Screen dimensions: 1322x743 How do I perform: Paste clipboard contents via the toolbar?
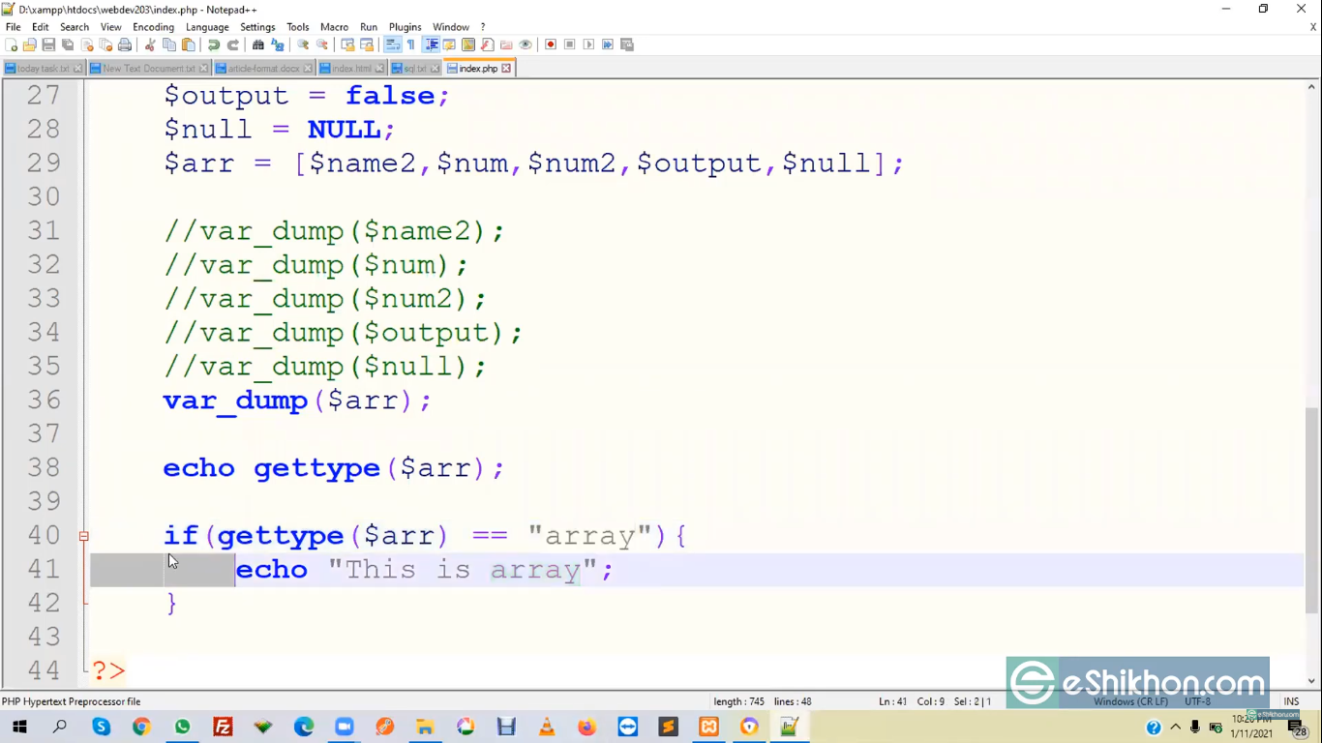(x=190, y=45)
